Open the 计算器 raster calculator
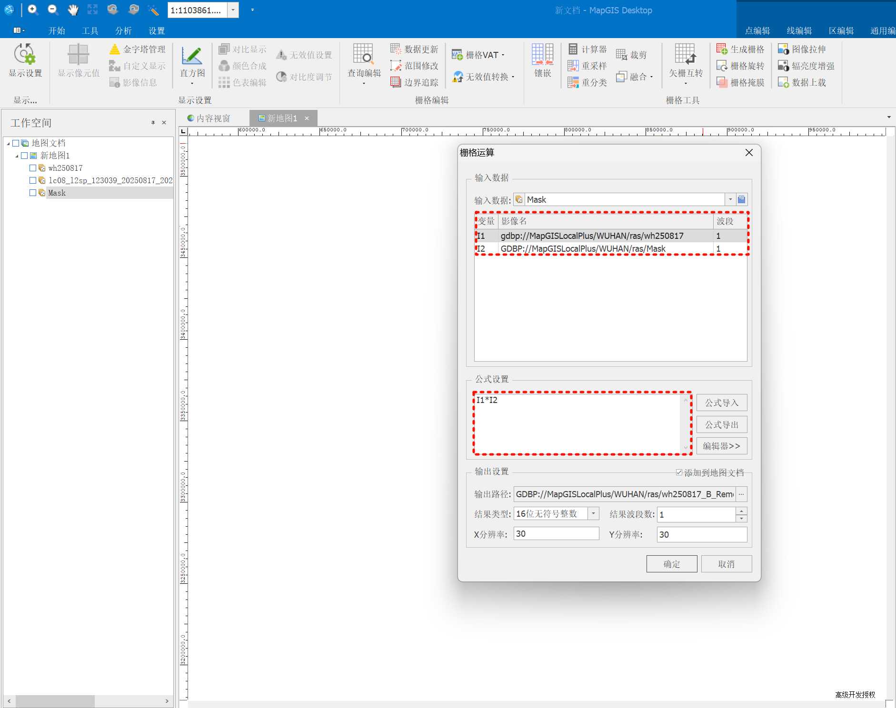Screen dimensions: 896x708 point(587,49)
